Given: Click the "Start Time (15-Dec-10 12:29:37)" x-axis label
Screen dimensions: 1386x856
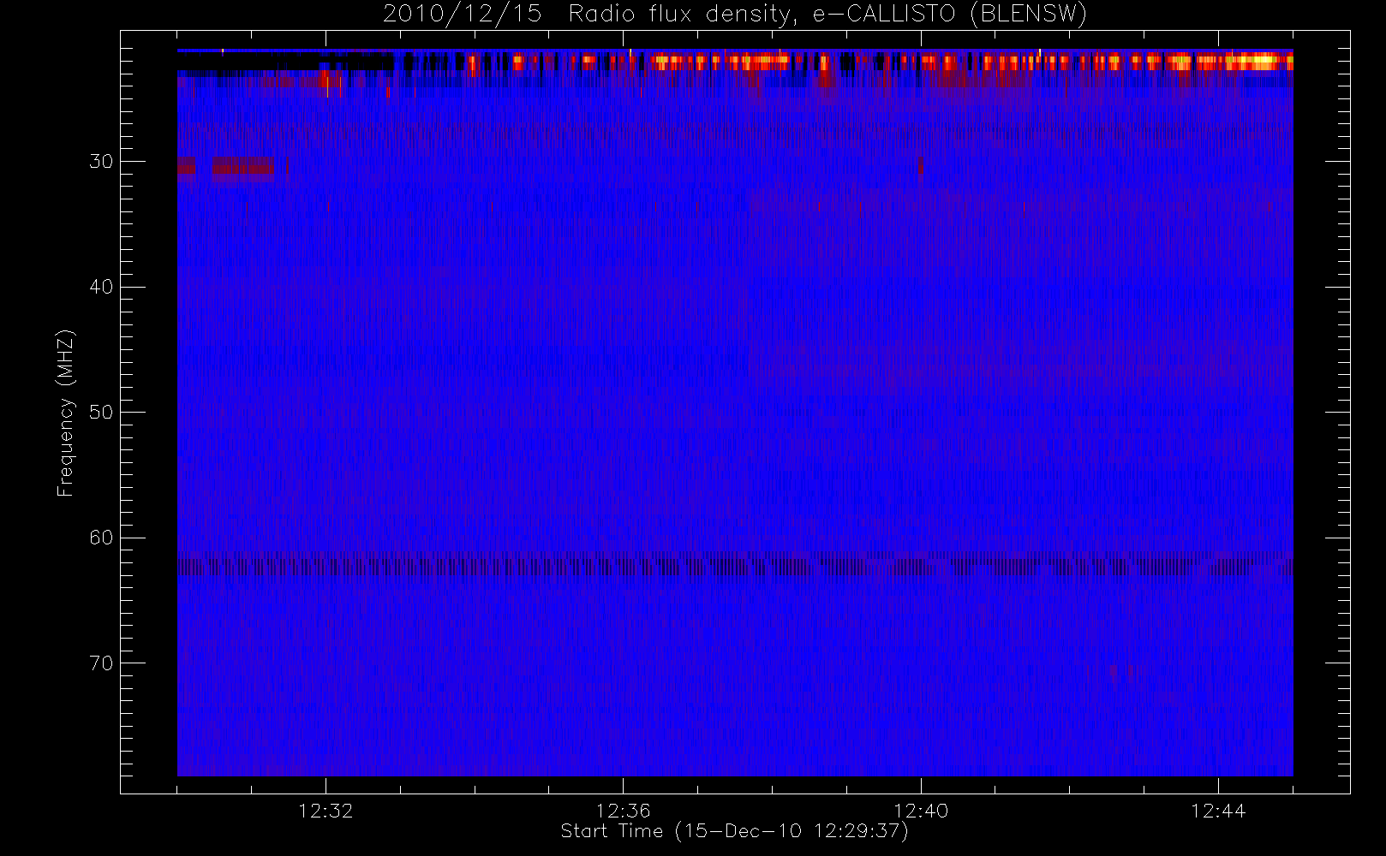Looking at the screenshot, I should (x=734, y=831).
